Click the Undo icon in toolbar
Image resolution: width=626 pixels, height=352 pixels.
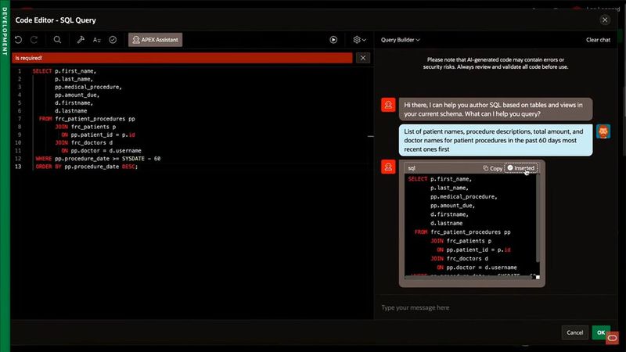point(18,40)
